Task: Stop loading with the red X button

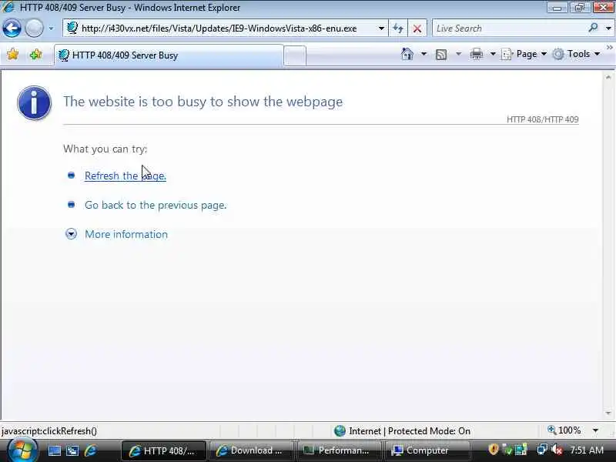Action: [417, 28]
